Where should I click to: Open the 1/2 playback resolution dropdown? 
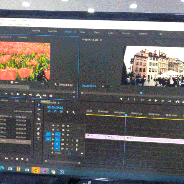coord(46,84)
